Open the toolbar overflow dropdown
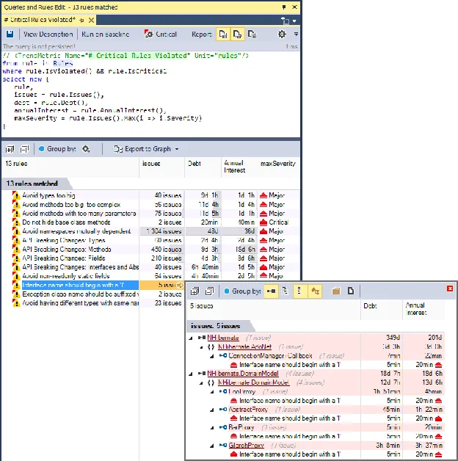The width and height of the screenshot is (458, 461). pos(296,34)
